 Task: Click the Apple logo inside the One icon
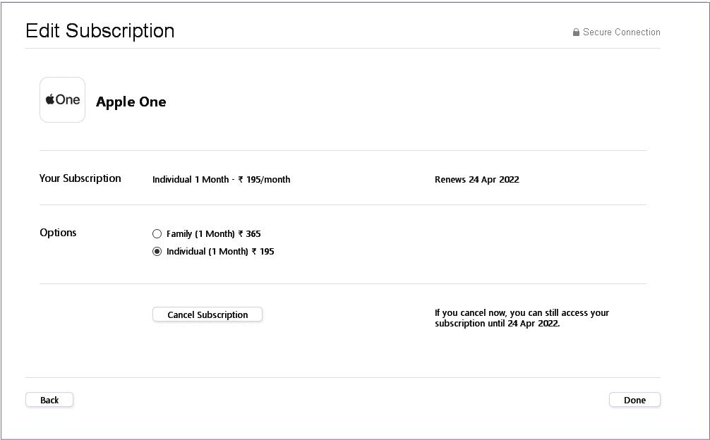pyautogui.click(x=50, y=99)
